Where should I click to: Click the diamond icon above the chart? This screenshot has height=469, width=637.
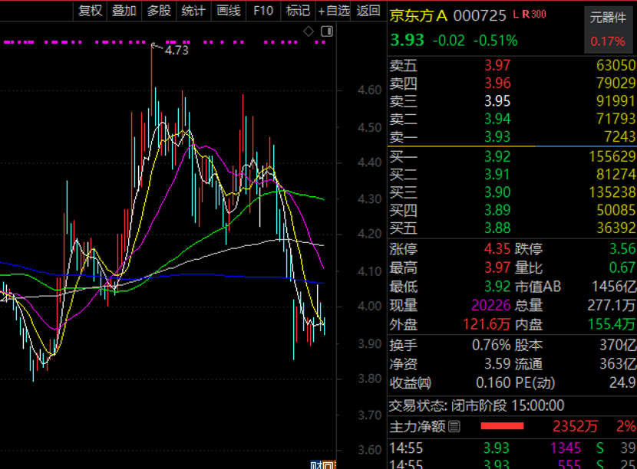tap(309, 31)
